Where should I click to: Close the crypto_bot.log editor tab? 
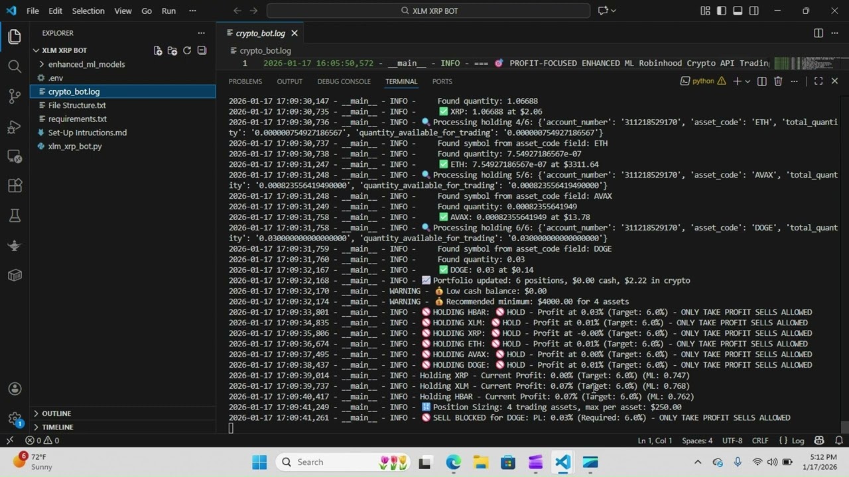pos(294,33)
